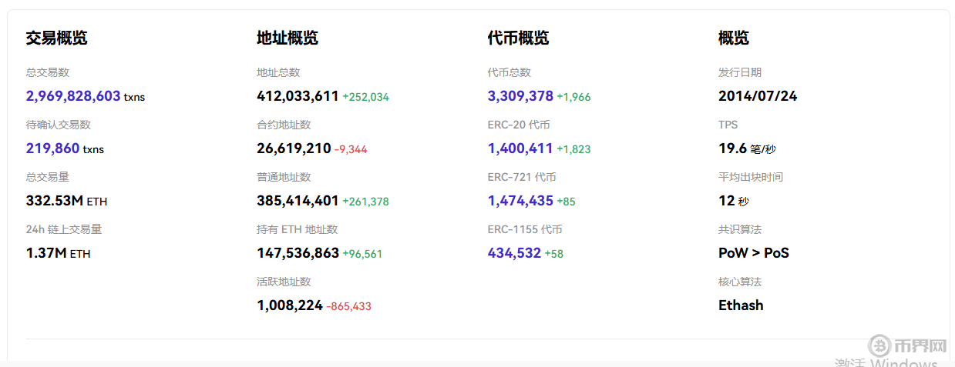Click the TPS value 19.6

point(732,148)
